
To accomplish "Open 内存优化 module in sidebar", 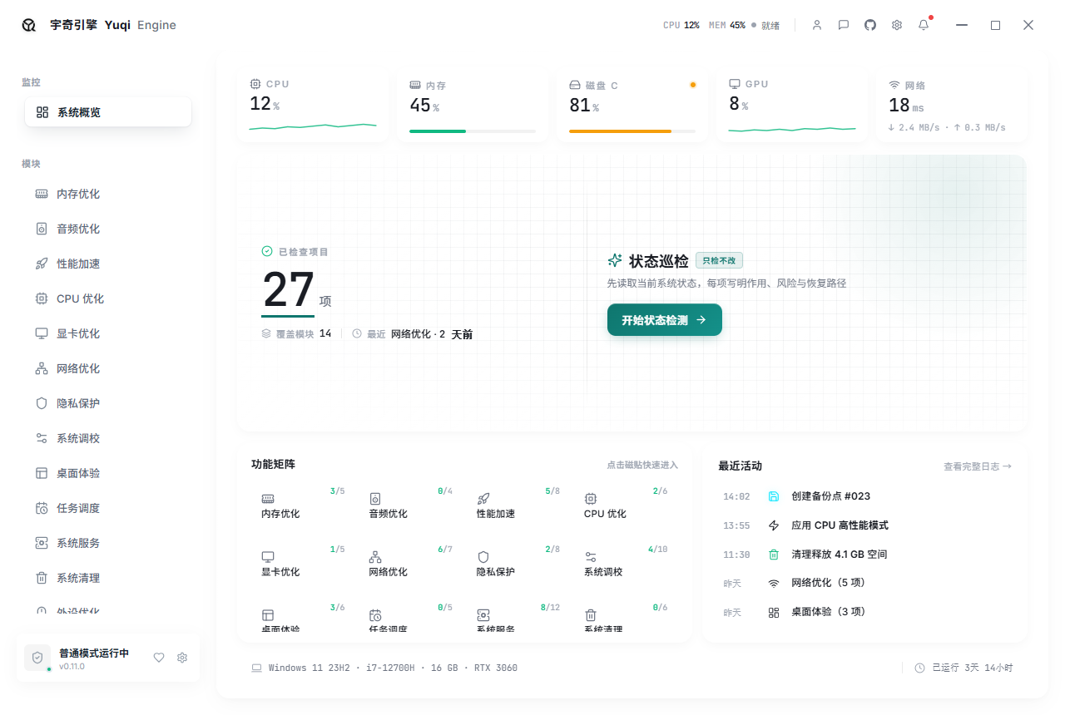I will click(x=108, y=194).
